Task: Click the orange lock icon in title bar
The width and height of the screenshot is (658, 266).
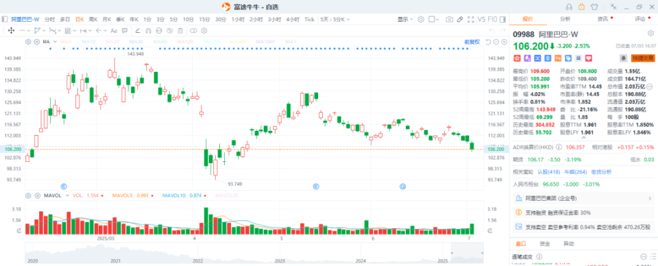Action: 582,6
